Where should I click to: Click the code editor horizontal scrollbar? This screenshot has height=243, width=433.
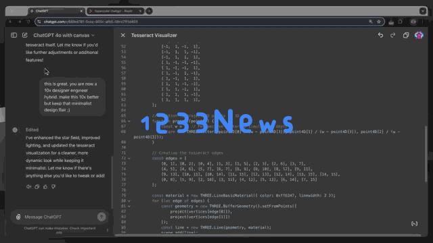click(x=268, y=236)
